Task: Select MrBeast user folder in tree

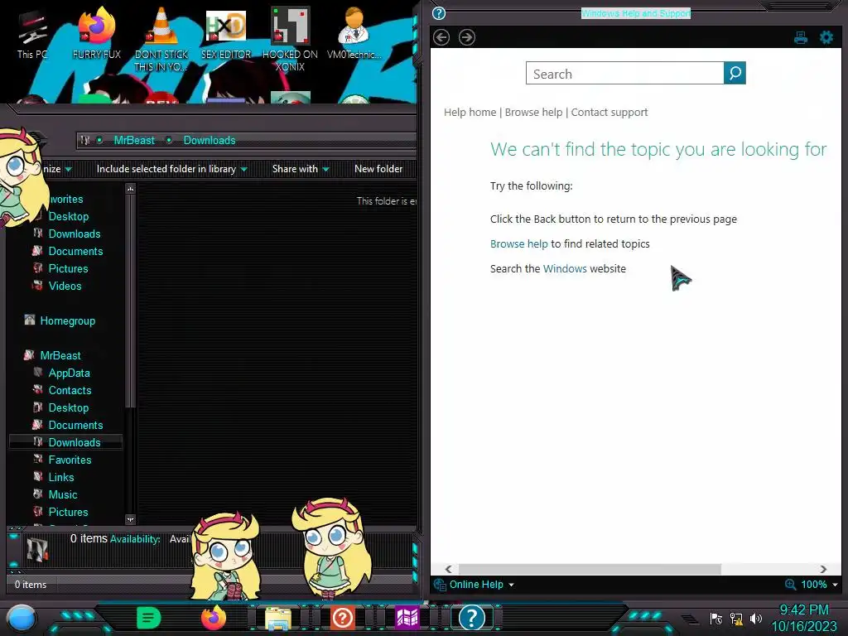Action: (60, 355)
